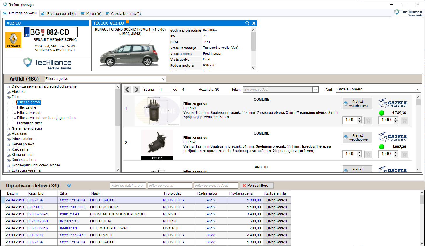The height and width of the screenshot is (246, 425).
Task: Add EFF167 to Gazela Komerc cart icon
Action: tap(405, 154)
